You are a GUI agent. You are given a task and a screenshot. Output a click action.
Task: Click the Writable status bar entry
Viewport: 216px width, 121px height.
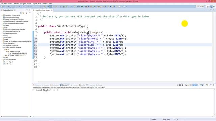coord(154,119)
